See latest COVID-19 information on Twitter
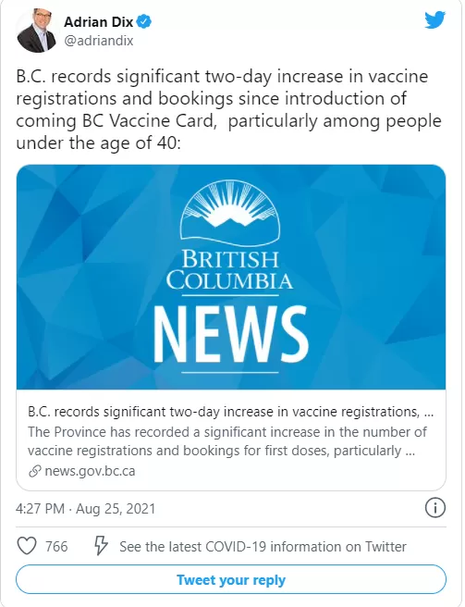 click(263, 547)
